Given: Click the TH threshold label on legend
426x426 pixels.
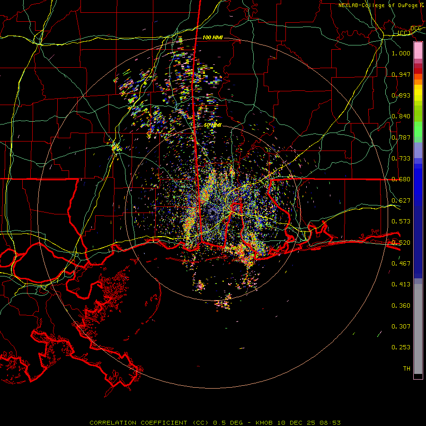Looking at the screenshot, I should click(407, 369).
